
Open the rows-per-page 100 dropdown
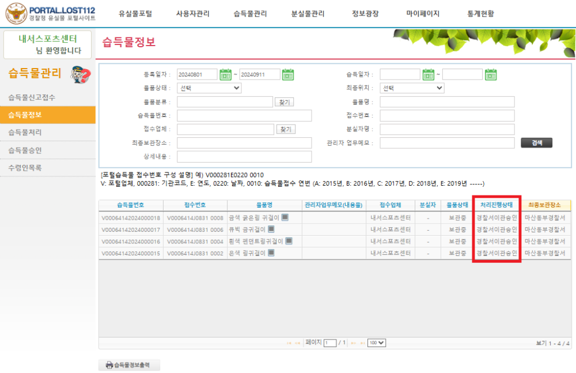(x=377, y=343)
